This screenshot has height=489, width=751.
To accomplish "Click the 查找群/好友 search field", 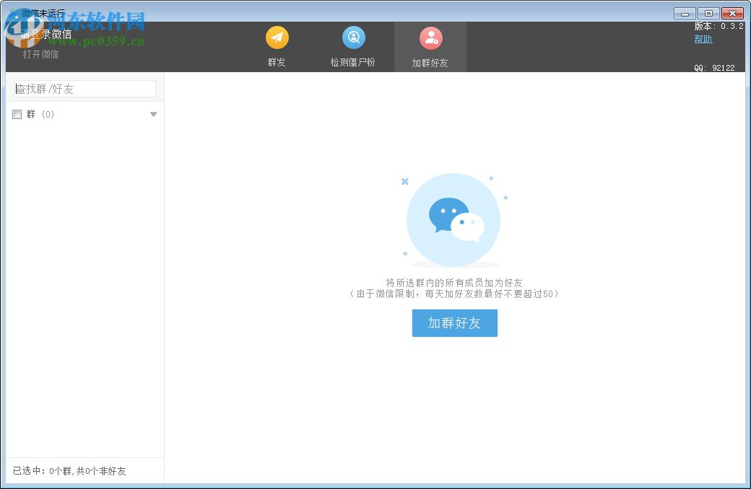I will 83,88.
